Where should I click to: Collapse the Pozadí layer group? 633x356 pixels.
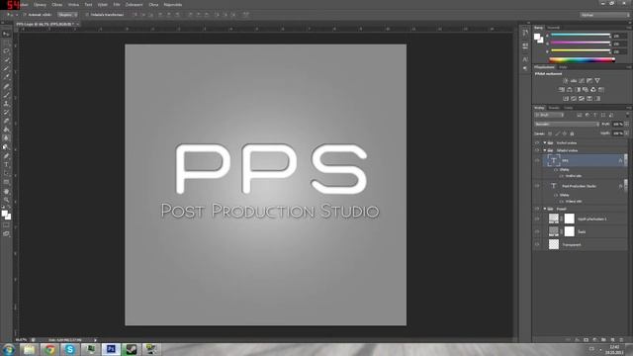click(545, 209)
